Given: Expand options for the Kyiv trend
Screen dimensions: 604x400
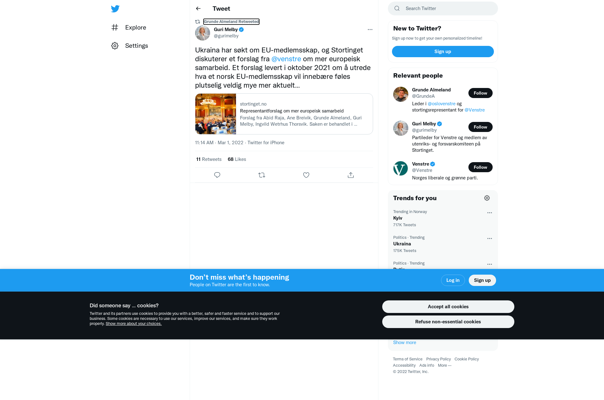Looking at the screenshot, I should [x=489, y=213].
